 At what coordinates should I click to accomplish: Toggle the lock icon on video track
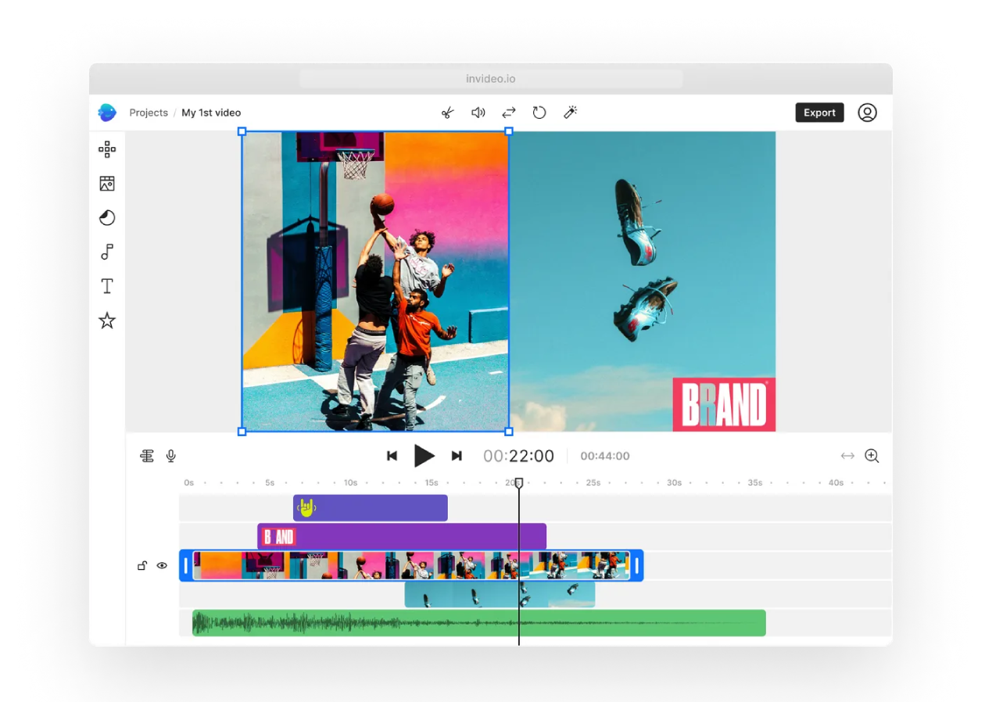pyautogui.click(x=142, y=565)
